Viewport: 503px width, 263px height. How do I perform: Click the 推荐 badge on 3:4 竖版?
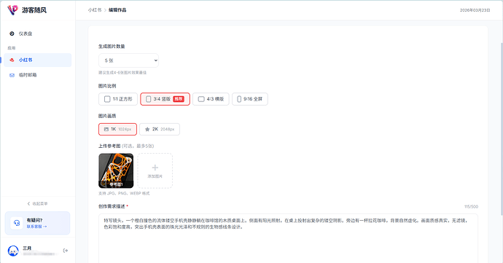[179, 99]
